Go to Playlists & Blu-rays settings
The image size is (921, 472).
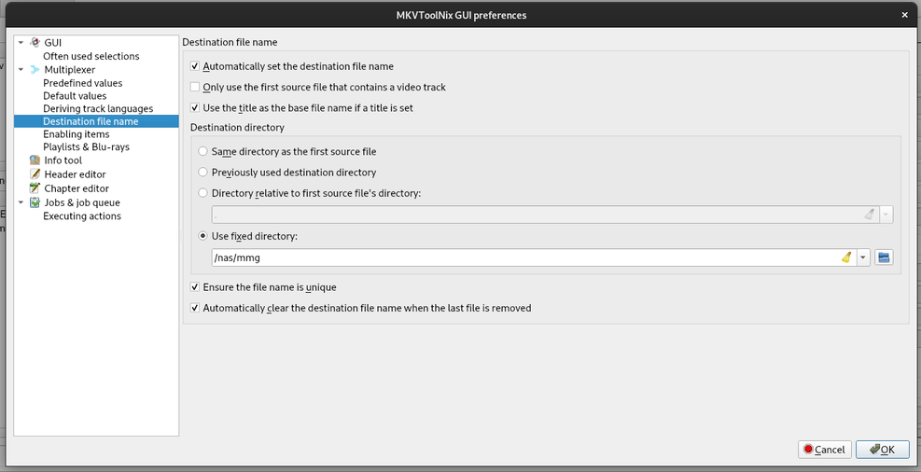point(86,146)
